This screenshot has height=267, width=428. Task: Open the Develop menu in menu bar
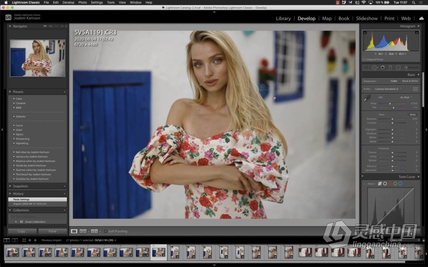[x=68, y=3]
